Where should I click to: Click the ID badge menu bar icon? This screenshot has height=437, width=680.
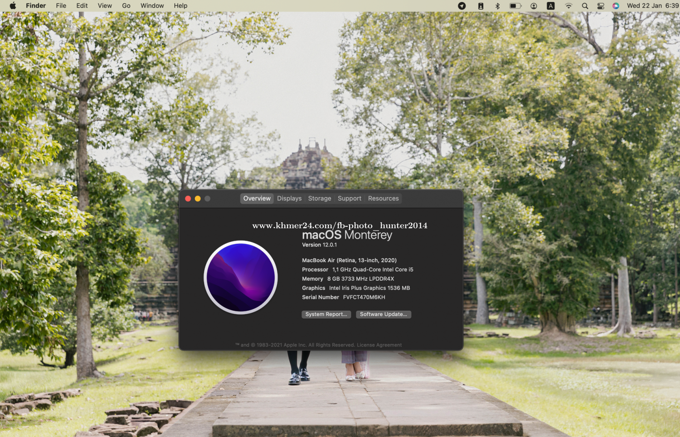pos(481,6)
